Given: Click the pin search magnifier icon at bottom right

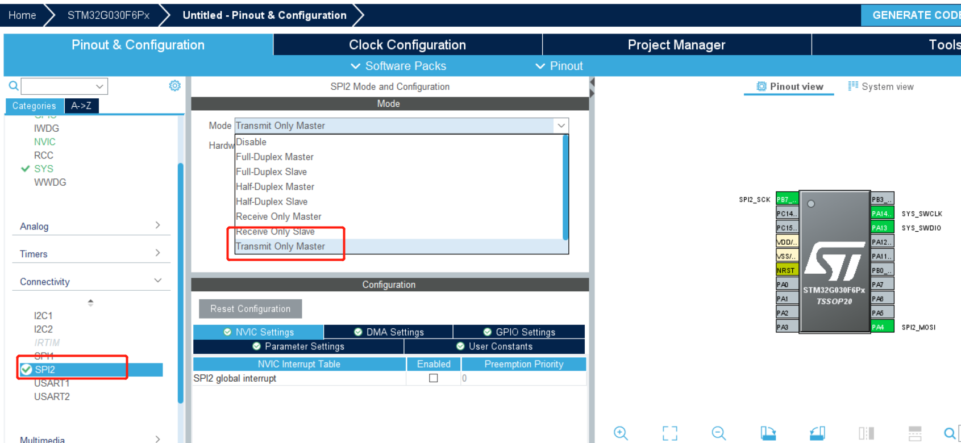Looking at the screenshot, I should [950, 433].
